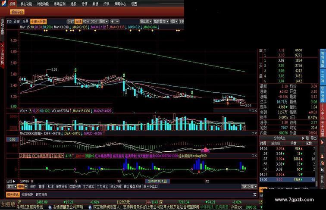Open 个股三分钟 view
This screenshot has height=210, width=326.
[38, 22]
